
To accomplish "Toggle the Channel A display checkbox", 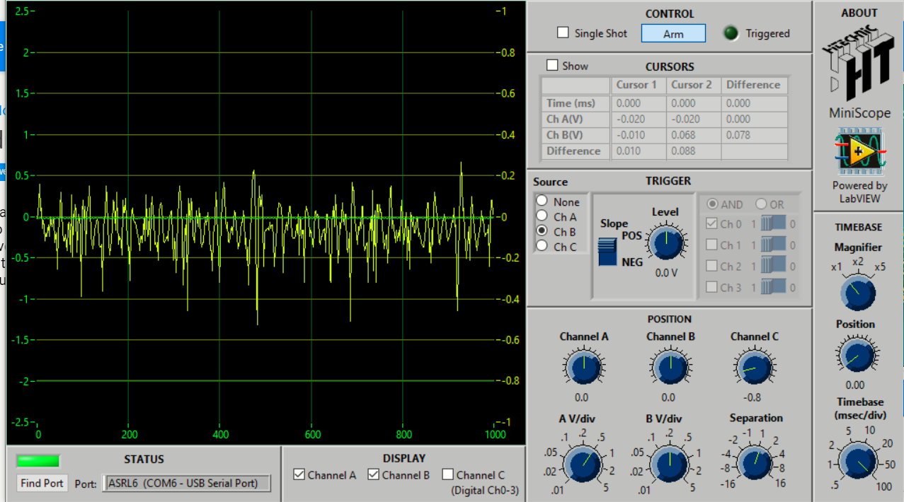I will coord(299,474).
